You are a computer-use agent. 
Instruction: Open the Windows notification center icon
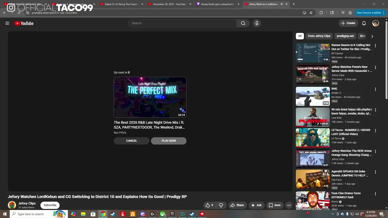(x=382, y=214)
